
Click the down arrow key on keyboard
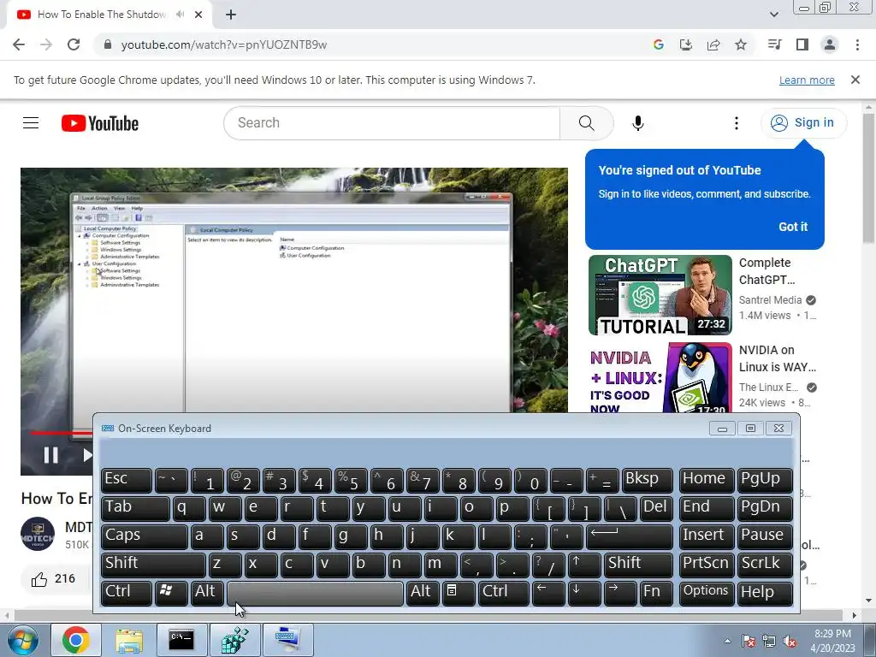(583, 594)
